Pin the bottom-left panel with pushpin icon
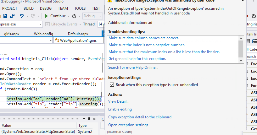The width and height of the screenshot is (257, 135). pyautogui.click(x=89, y=119)
